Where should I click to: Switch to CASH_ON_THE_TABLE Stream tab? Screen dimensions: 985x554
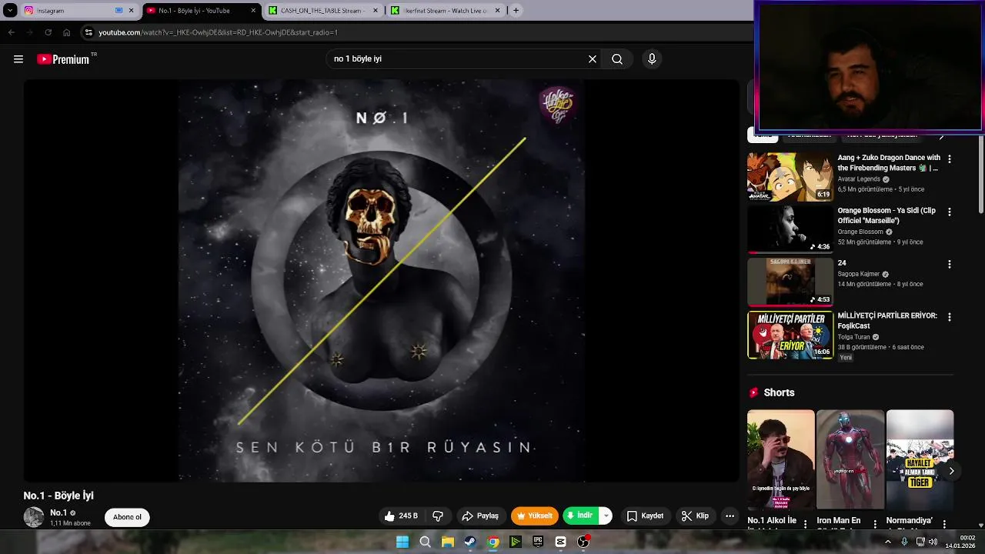323,11
